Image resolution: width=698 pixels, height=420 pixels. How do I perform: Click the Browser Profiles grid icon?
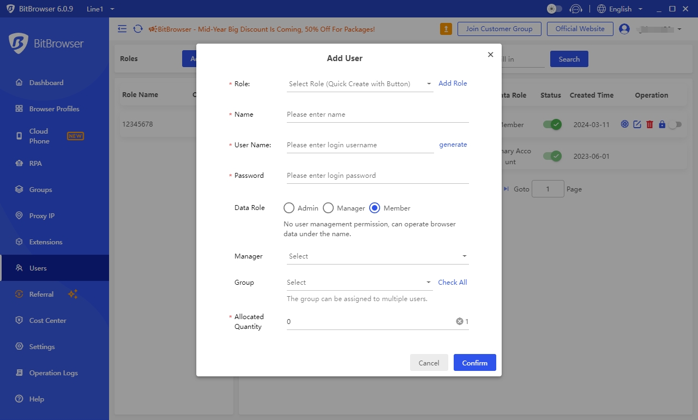tap(19, 109)
